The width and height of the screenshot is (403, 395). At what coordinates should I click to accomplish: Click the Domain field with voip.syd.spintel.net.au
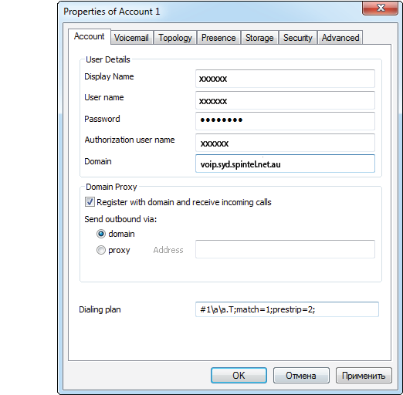(285, 164)
